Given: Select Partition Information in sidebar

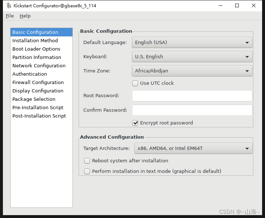Looking at the screenshot, I should click(41, 57).
